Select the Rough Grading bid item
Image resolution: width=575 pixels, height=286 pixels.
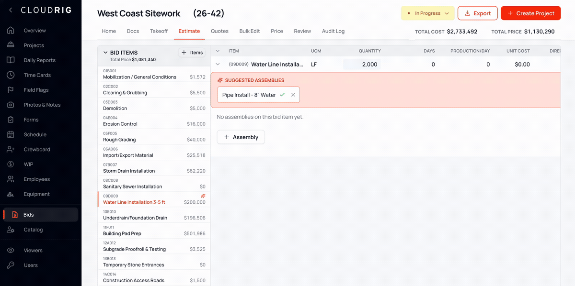pyautogui.click(x=154, y=137)
